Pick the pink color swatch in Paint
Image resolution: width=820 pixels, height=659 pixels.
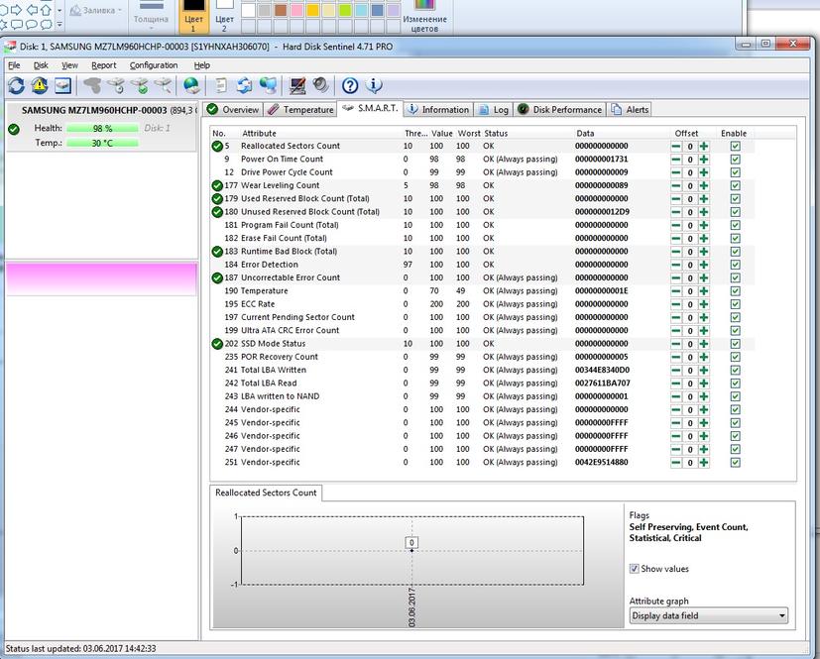(x=297, y=11)
